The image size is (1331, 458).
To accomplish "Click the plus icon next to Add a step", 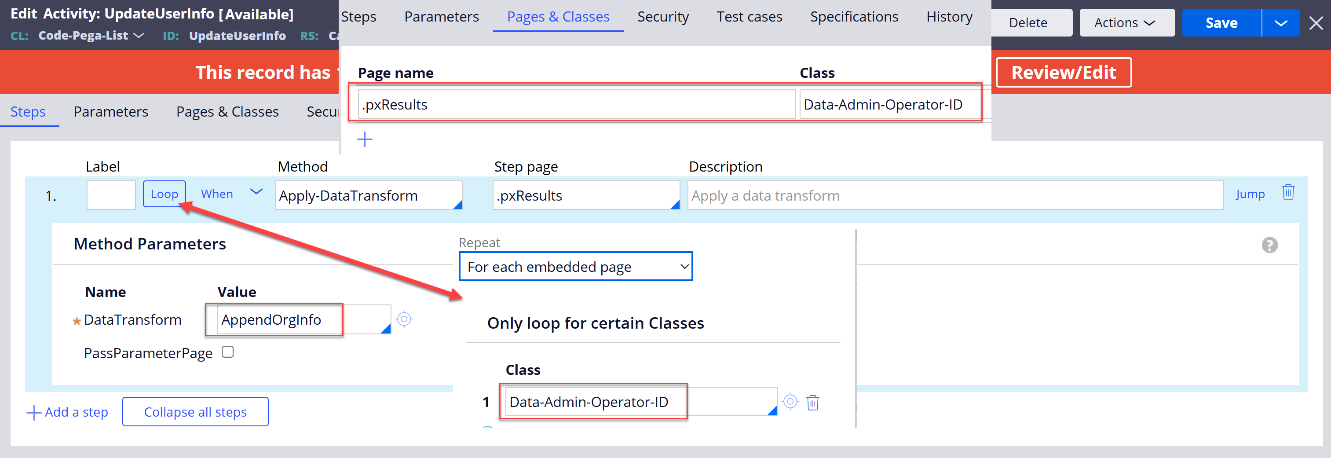I will (33, 413).
